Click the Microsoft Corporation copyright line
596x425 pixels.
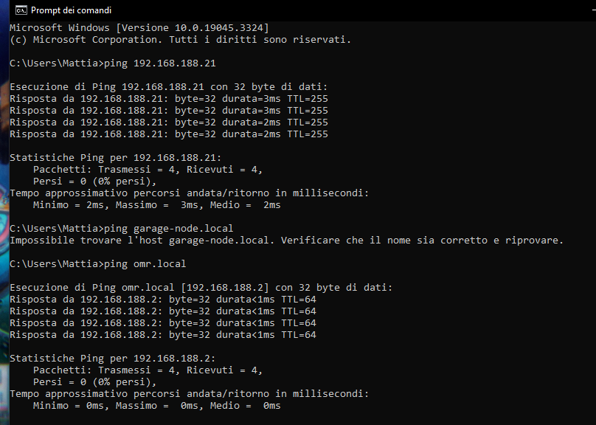180,40
